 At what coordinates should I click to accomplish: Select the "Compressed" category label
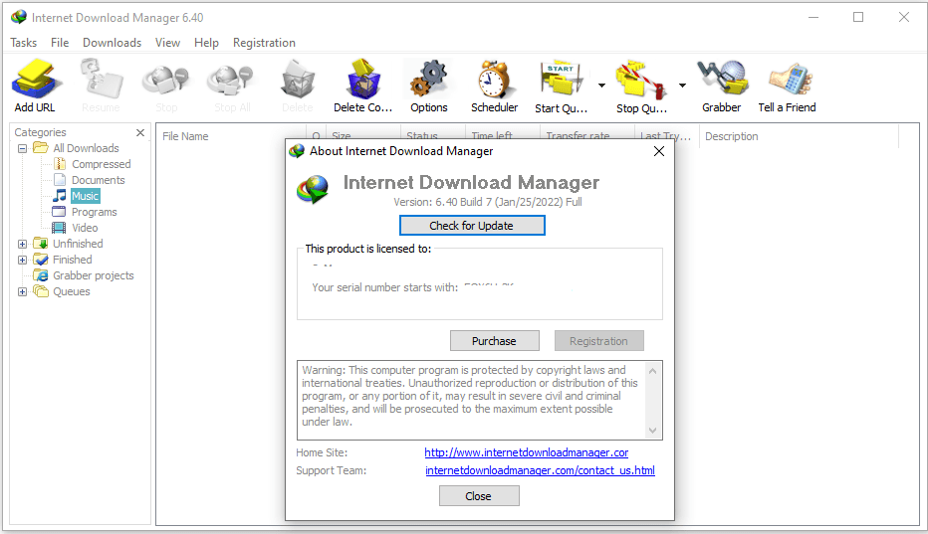pyautogui.click(x=102, y=164)
